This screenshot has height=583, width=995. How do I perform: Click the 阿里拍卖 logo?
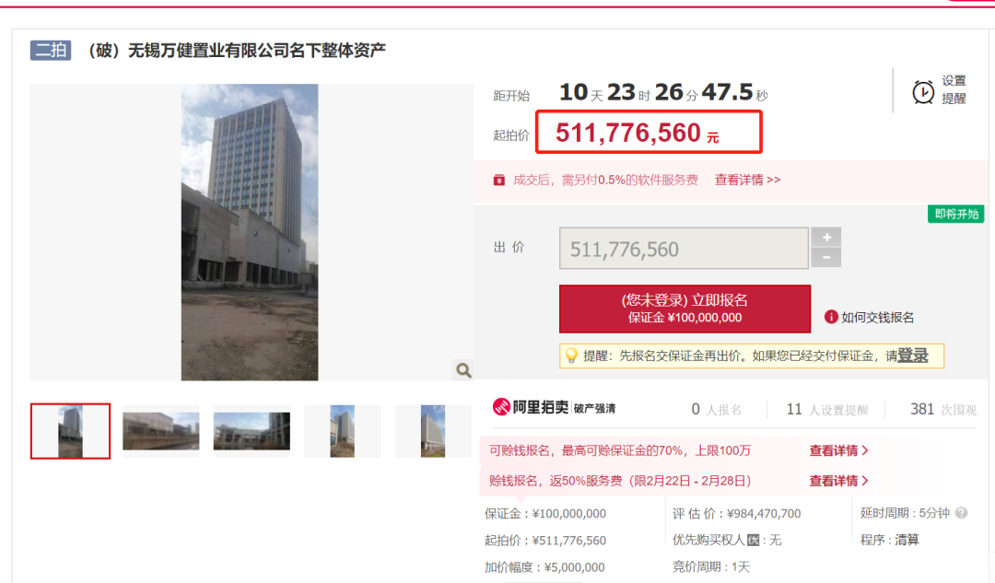coord(531,407)
